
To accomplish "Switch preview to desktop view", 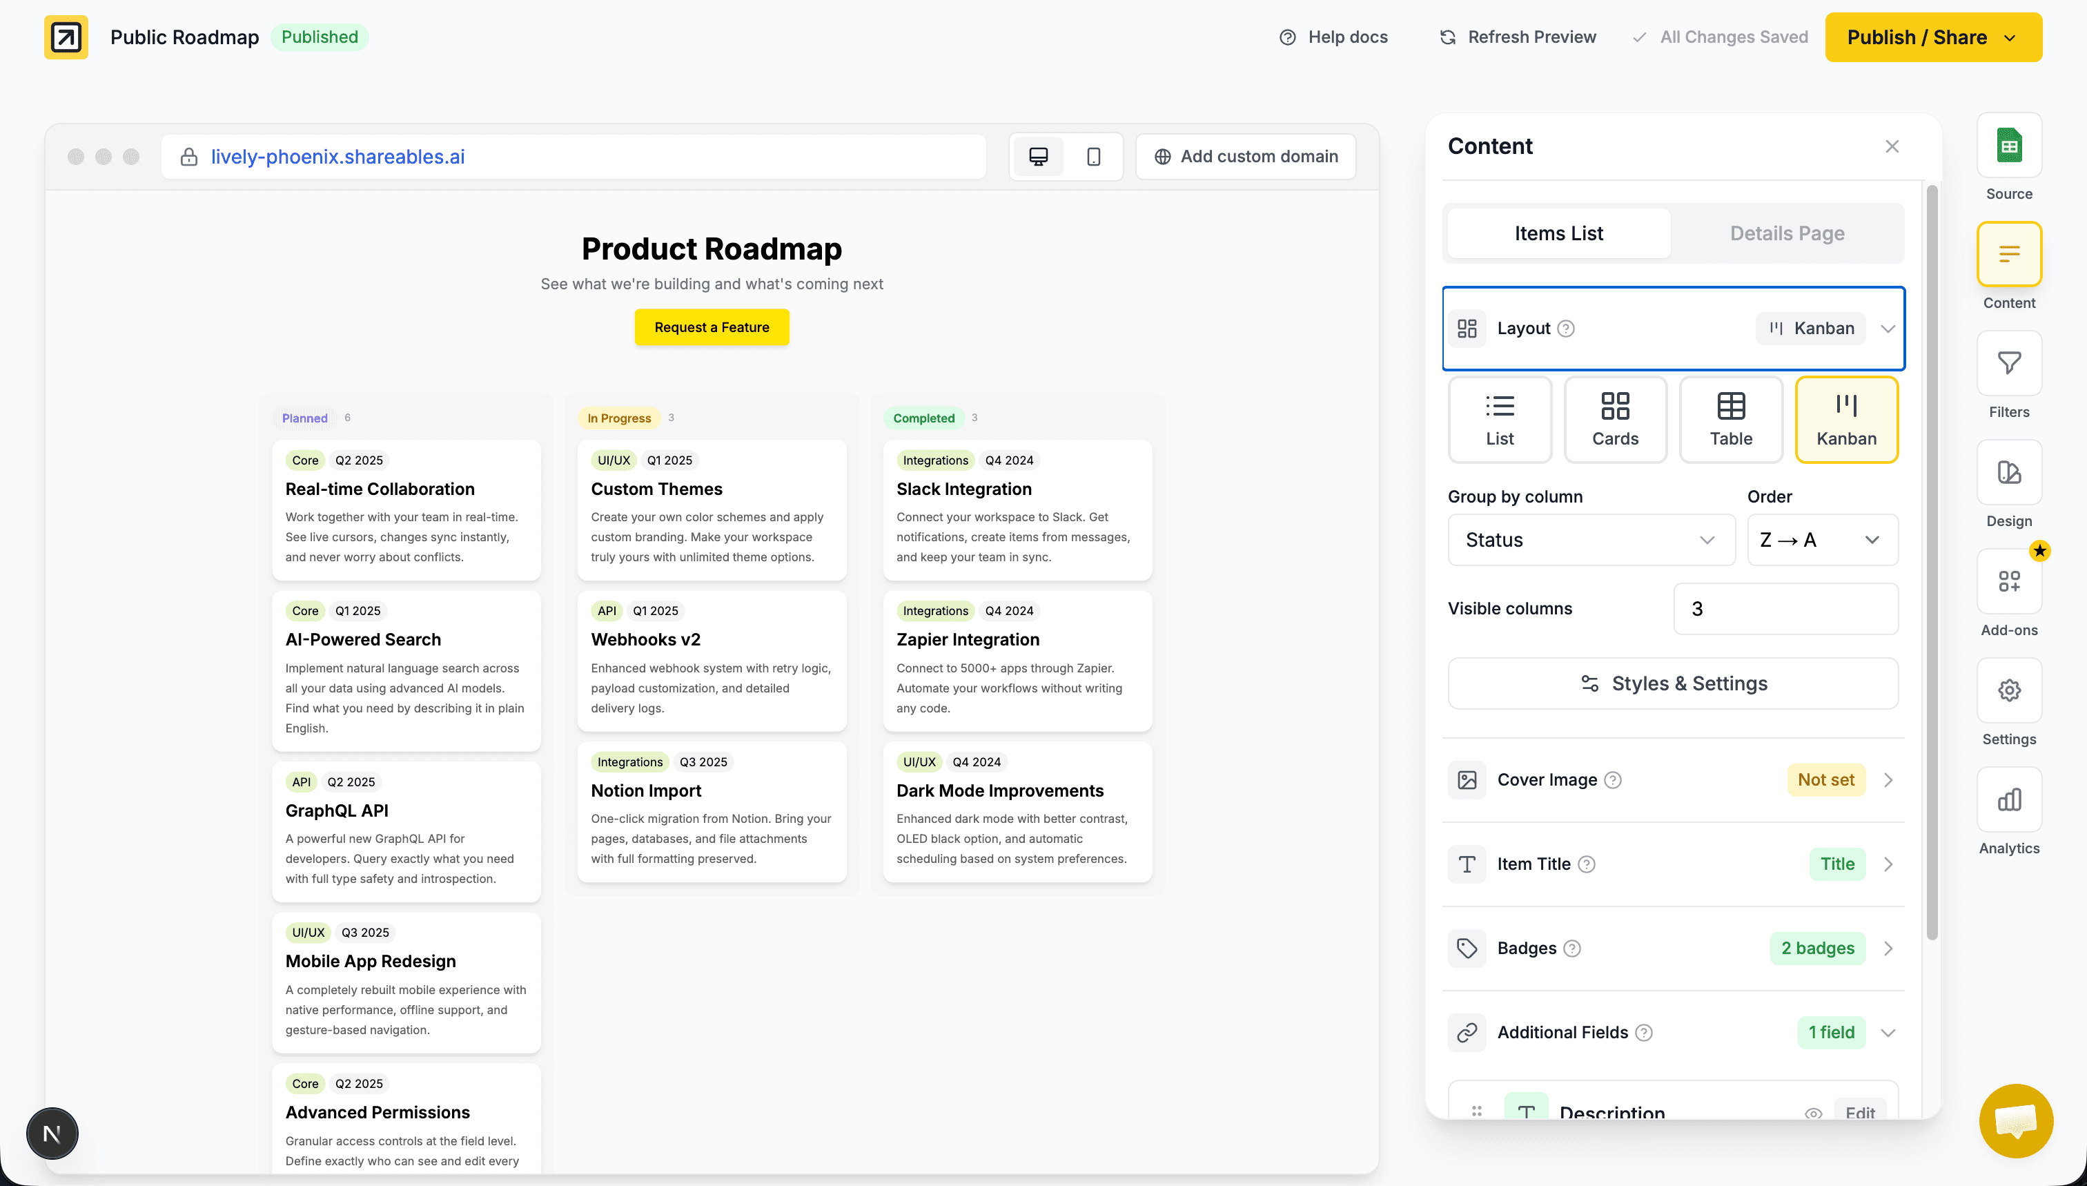I will point(1037,157).
